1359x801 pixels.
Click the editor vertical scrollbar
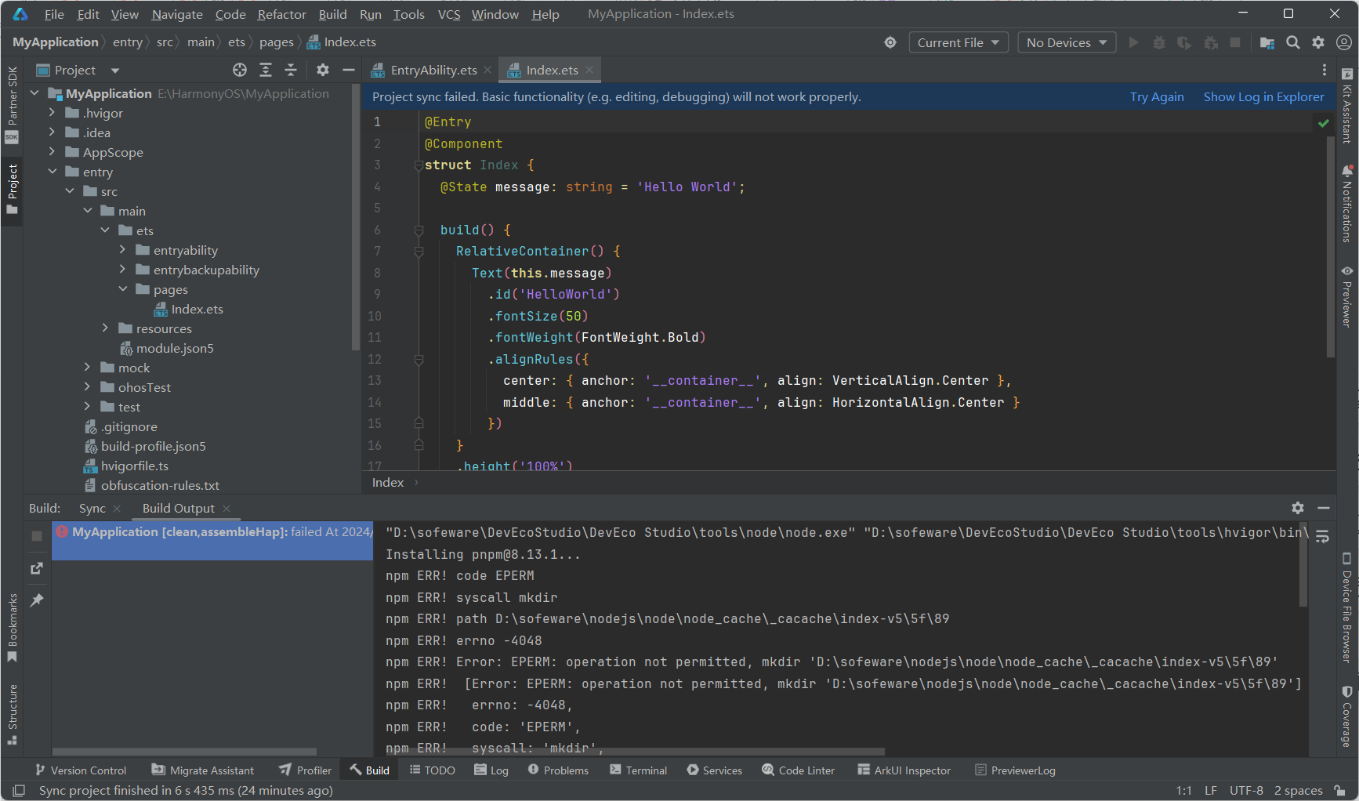[x=1330, y=247]
